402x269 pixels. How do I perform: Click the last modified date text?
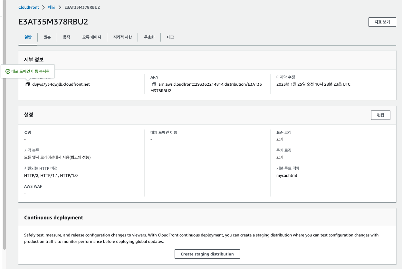[313, 84]
